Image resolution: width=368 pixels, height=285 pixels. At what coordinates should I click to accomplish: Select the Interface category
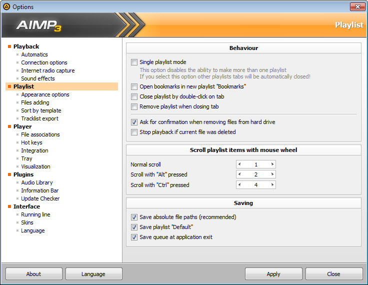(27, 206)
